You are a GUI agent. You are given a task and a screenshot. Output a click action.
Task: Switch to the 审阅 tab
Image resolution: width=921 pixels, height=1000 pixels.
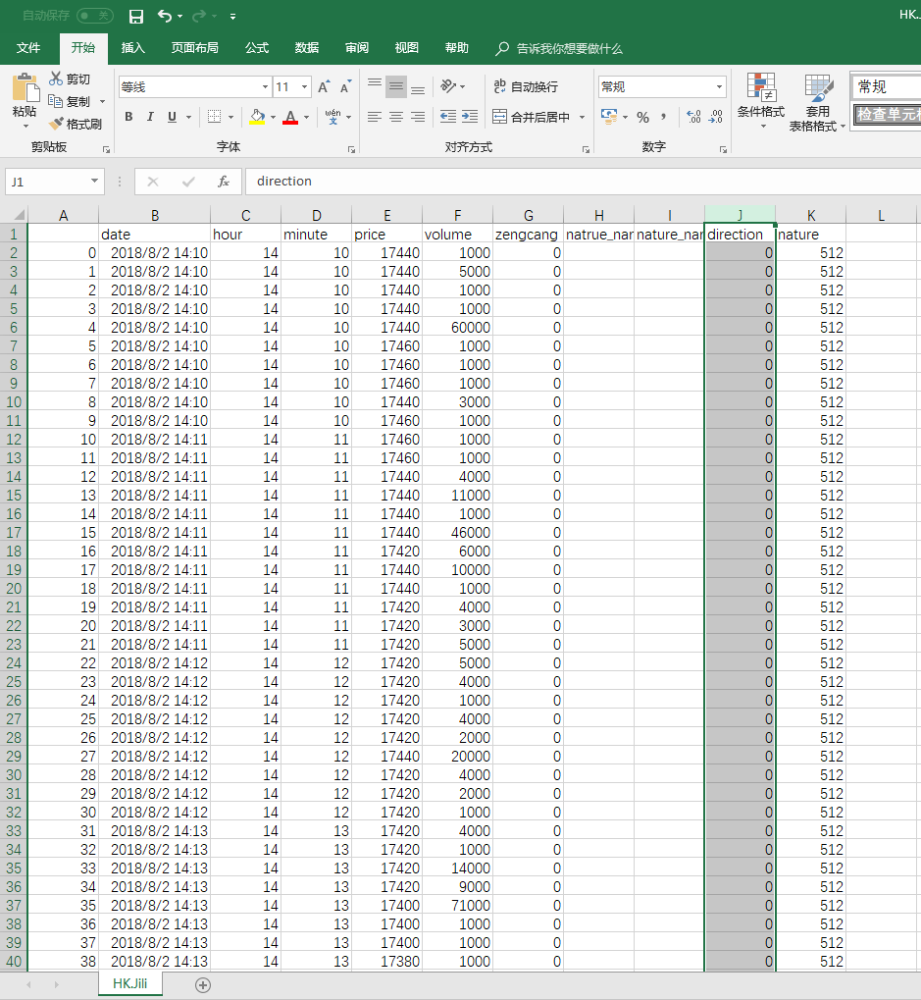pyautogui.click(x=356, y=48)
